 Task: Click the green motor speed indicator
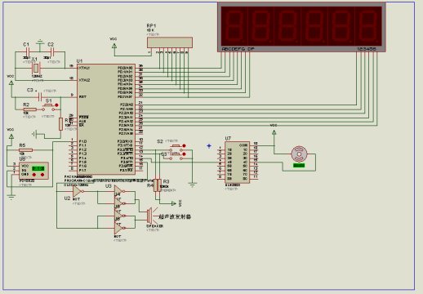(299, 165)
